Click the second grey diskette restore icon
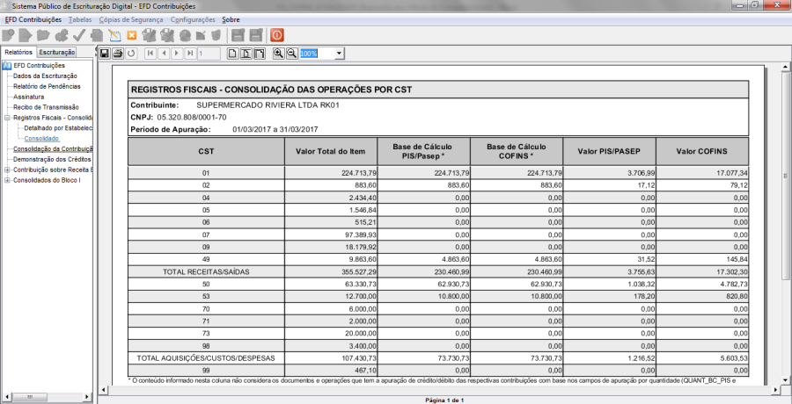Screen dimensions: 792x404 (x=256, y=35)
